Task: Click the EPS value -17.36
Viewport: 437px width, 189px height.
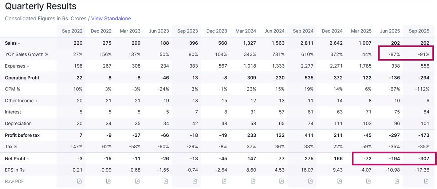Action: tap(422, 170)
